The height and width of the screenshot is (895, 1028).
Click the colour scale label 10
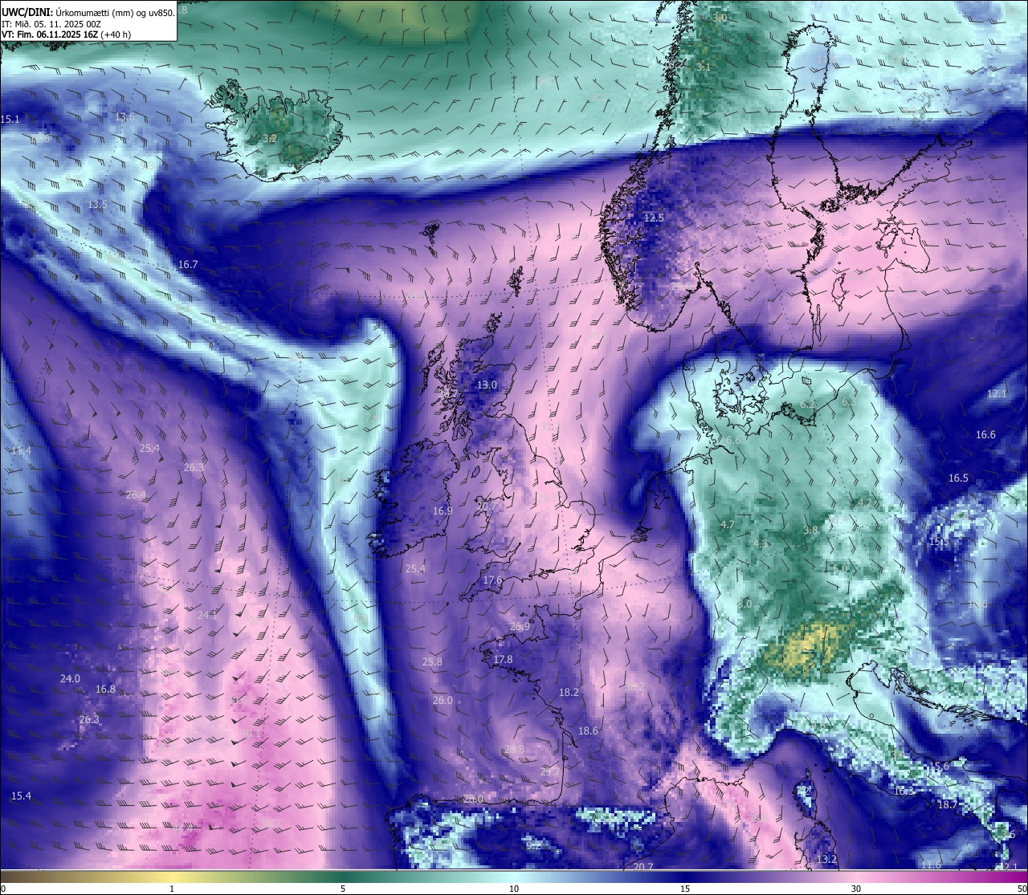pos(514,889)
